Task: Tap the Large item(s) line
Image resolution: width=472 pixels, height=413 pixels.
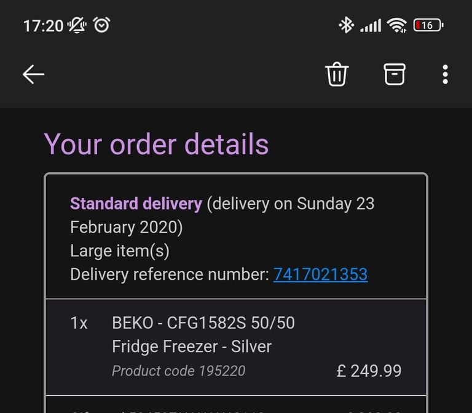Action: (x=120, y=251)
